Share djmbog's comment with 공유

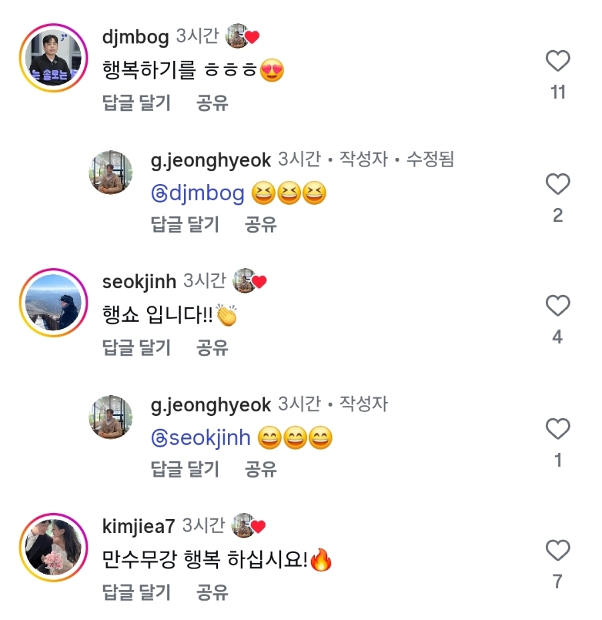[x=213, y=103]
